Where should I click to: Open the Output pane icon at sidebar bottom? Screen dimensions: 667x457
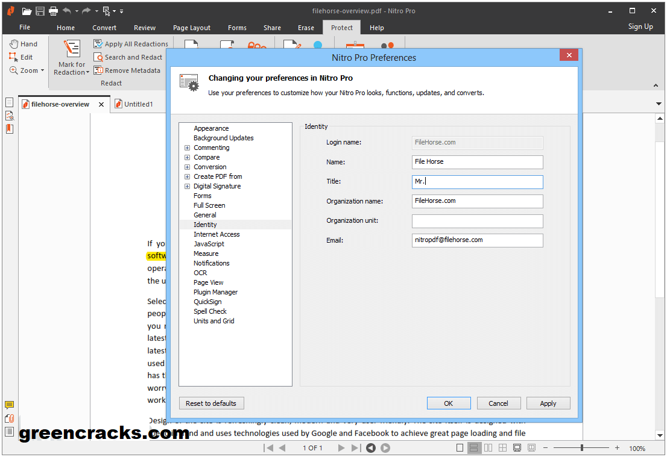[x=10, y=432]
